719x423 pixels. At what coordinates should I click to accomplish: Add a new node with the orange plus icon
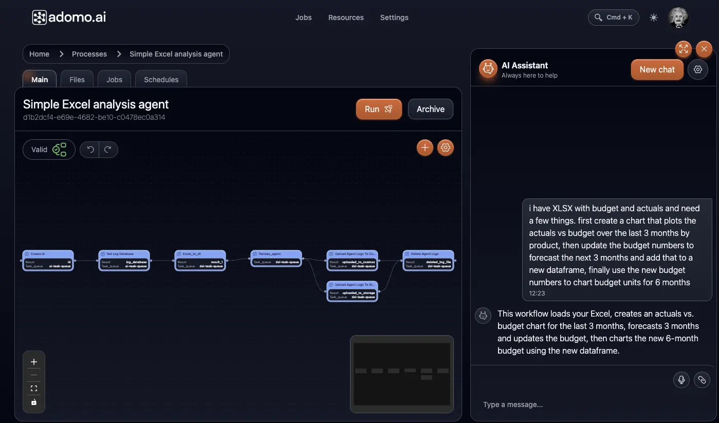click(425, 148)
